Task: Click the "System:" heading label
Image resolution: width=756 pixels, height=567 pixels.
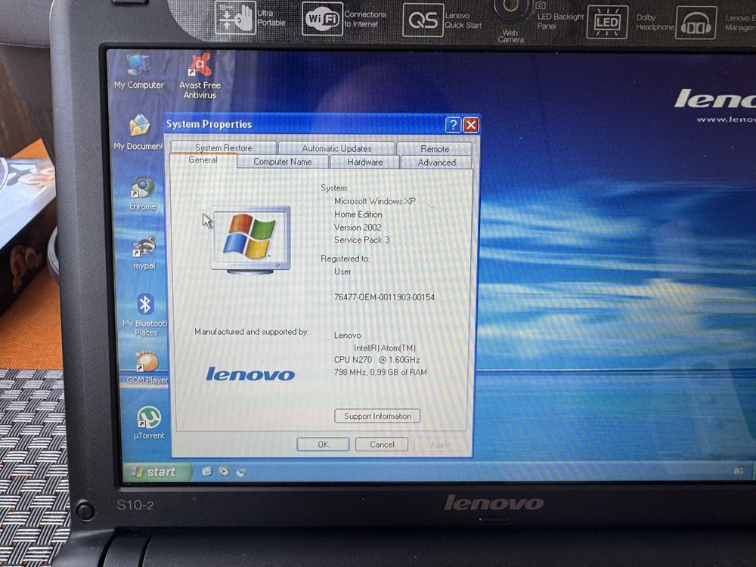Action: pos(334,188)
